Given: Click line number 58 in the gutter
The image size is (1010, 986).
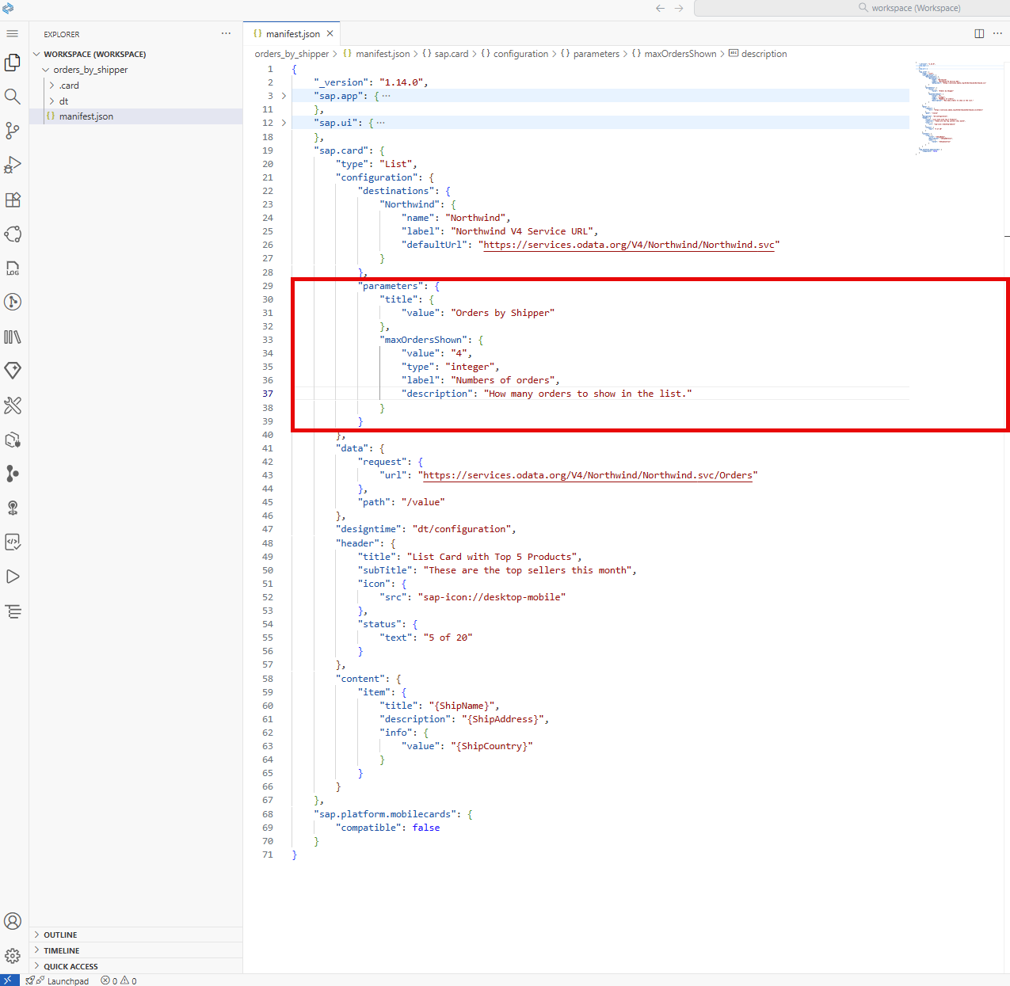Looking at the screenshot, I should 268,679.
